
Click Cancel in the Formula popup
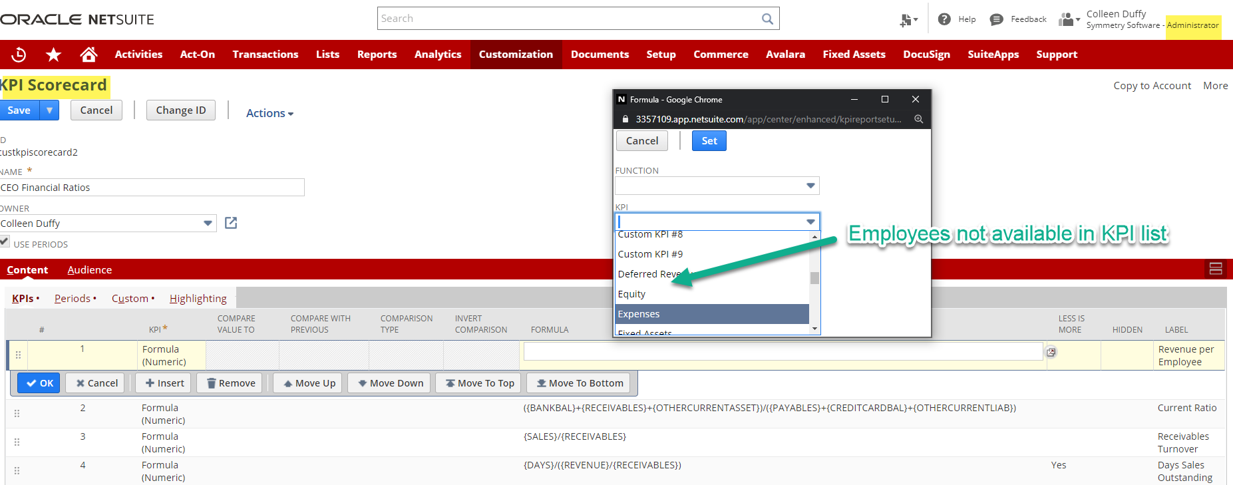coord(642,141)
